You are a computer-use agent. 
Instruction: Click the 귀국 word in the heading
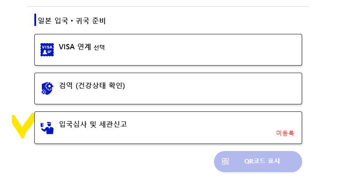(x=81, y=21)
